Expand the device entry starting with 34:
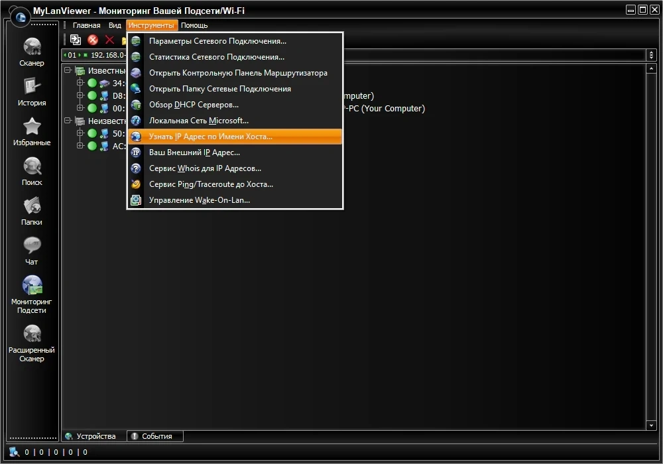The width and height of the screenshot is (663, 464). tap(80, 82)
